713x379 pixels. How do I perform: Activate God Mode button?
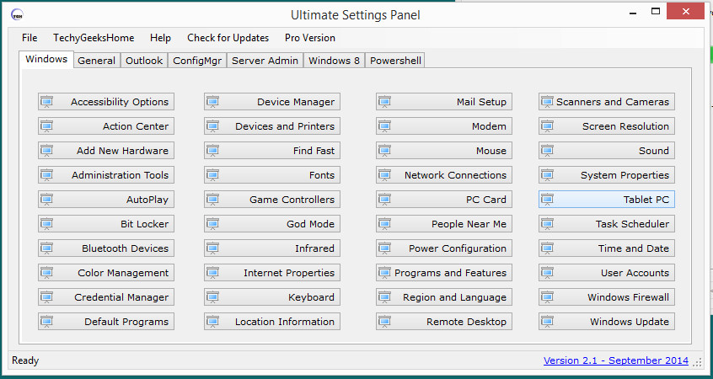pos(272,224)
